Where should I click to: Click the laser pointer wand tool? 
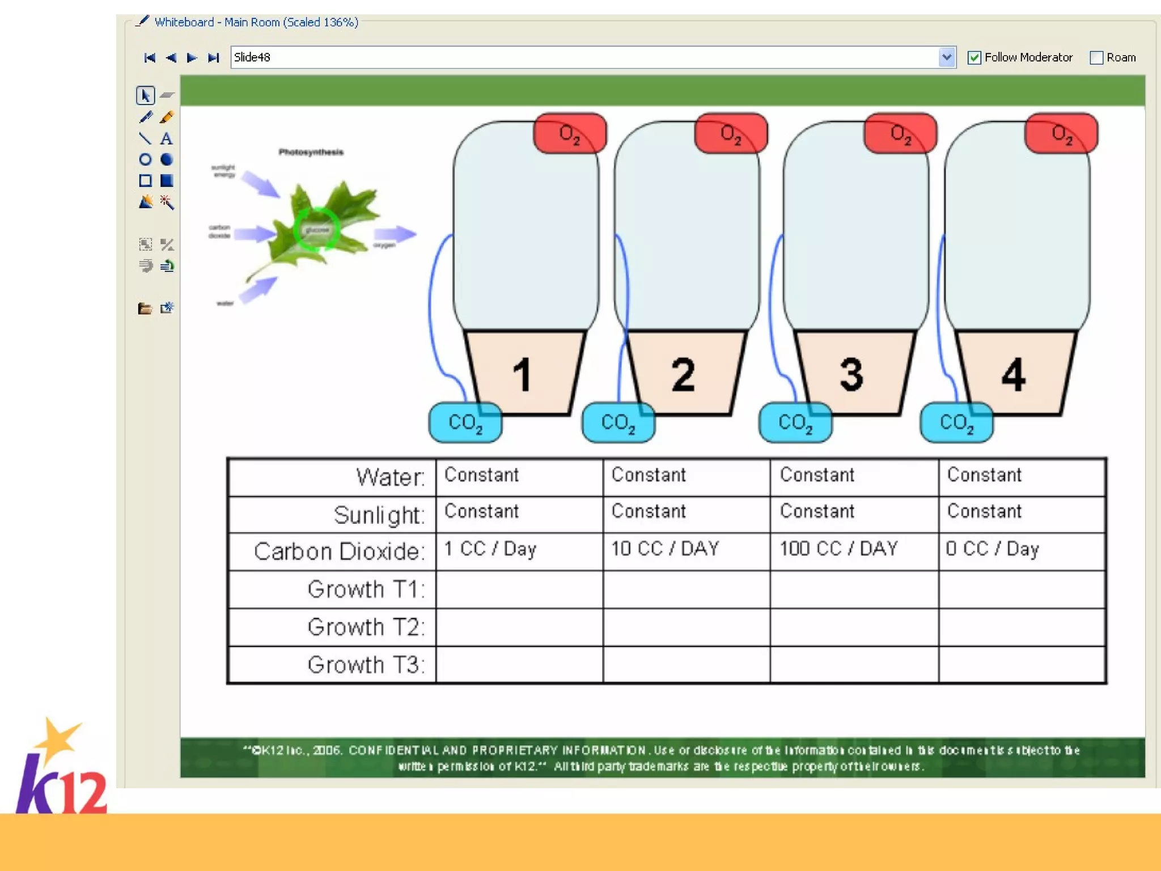pyautogui.click(x=167, y=202)
